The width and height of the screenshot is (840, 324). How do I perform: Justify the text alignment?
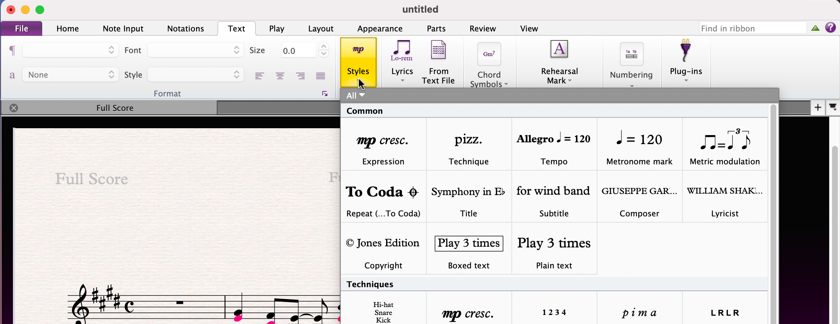click(320, 75)
